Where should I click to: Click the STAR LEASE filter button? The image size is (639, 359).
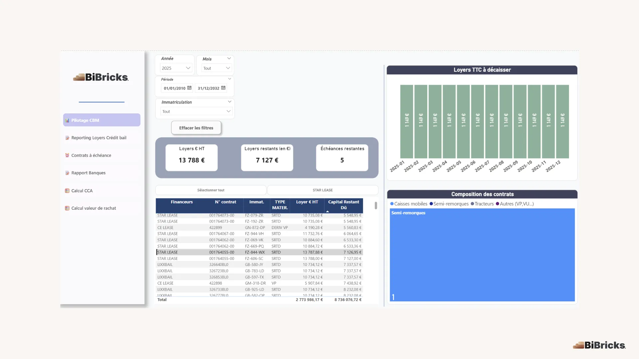point(322,190)
